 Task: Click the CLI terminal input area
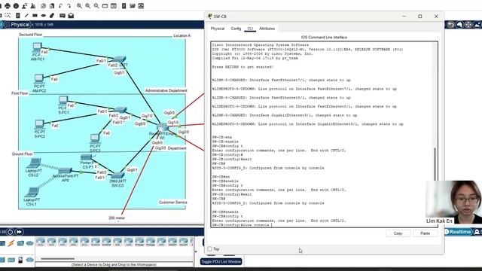(x=323, y=135)
